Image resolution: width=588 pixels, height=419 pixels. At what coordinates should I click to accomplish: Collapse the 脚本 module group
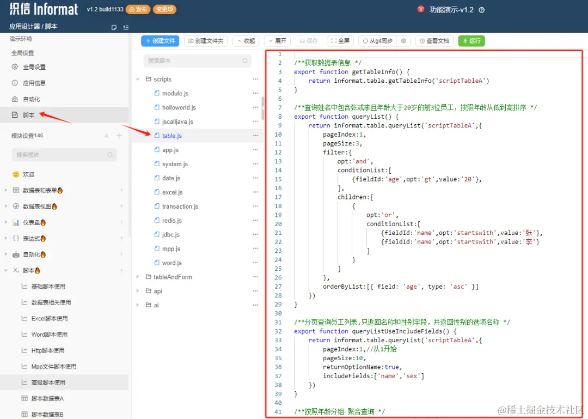coord(5,270)
